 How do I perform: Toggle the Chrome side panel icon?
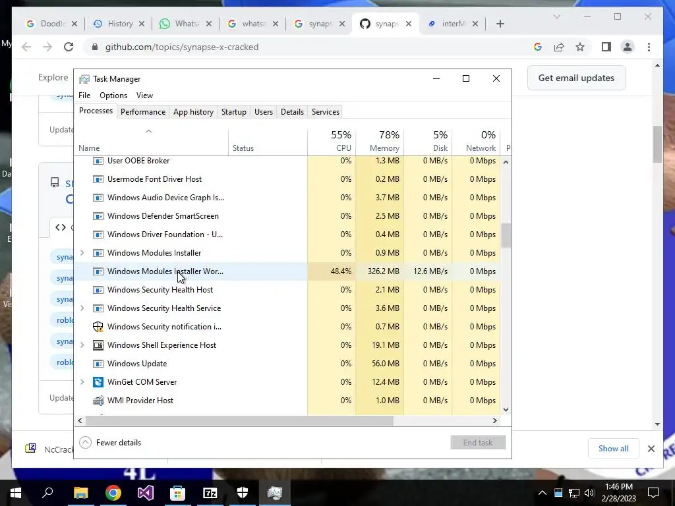point(606,47)
